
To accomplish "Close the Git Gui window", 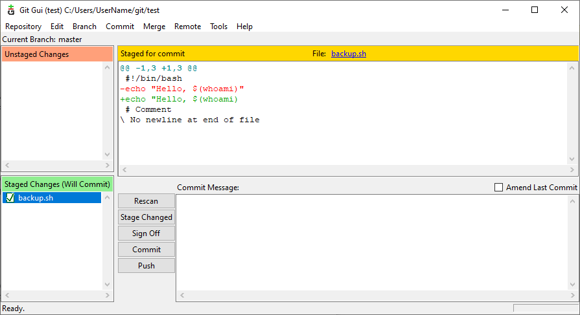I will click(x=564, y=10).
